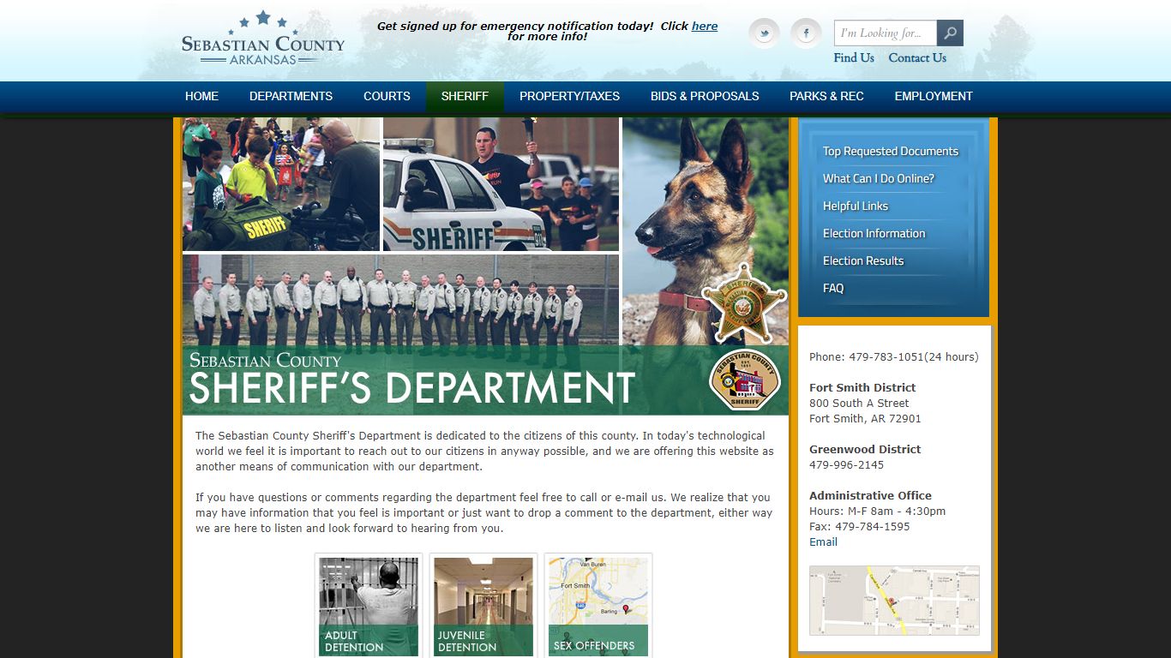Open Election Information sidebar link
1171x658 pixels.
[874, 233]
